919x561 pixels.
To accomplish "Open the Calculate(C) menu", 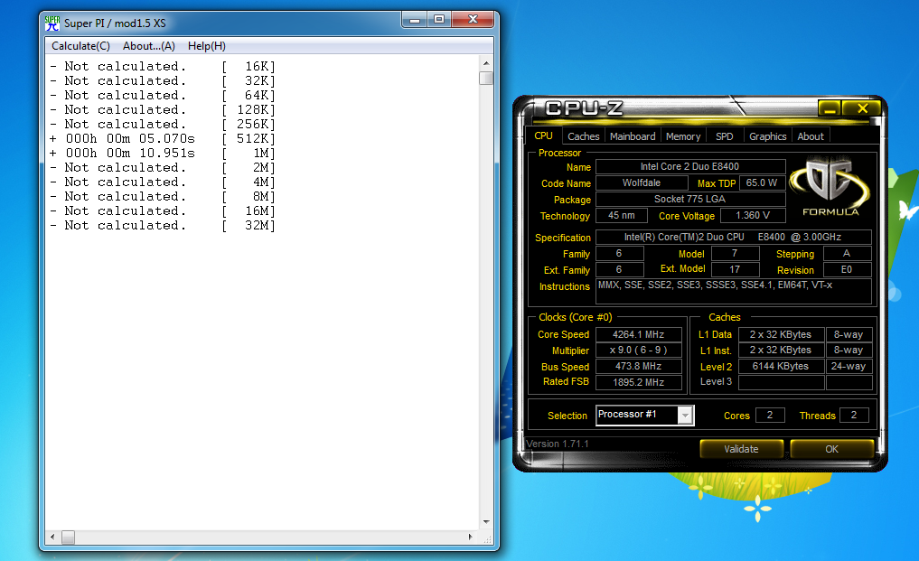I will (x=80, y=46).
